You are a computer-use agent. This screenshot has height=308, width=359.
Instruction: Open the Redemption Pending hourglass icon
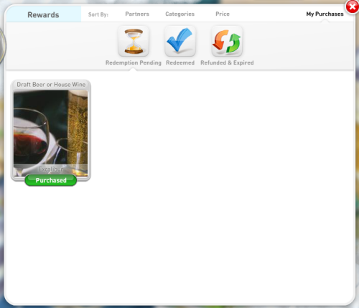click(x=134, y=41)
